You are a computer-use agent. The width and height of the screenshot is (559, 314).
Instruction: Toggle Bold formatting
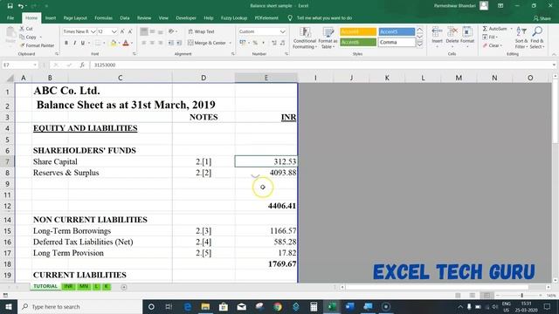pos(66,43)
